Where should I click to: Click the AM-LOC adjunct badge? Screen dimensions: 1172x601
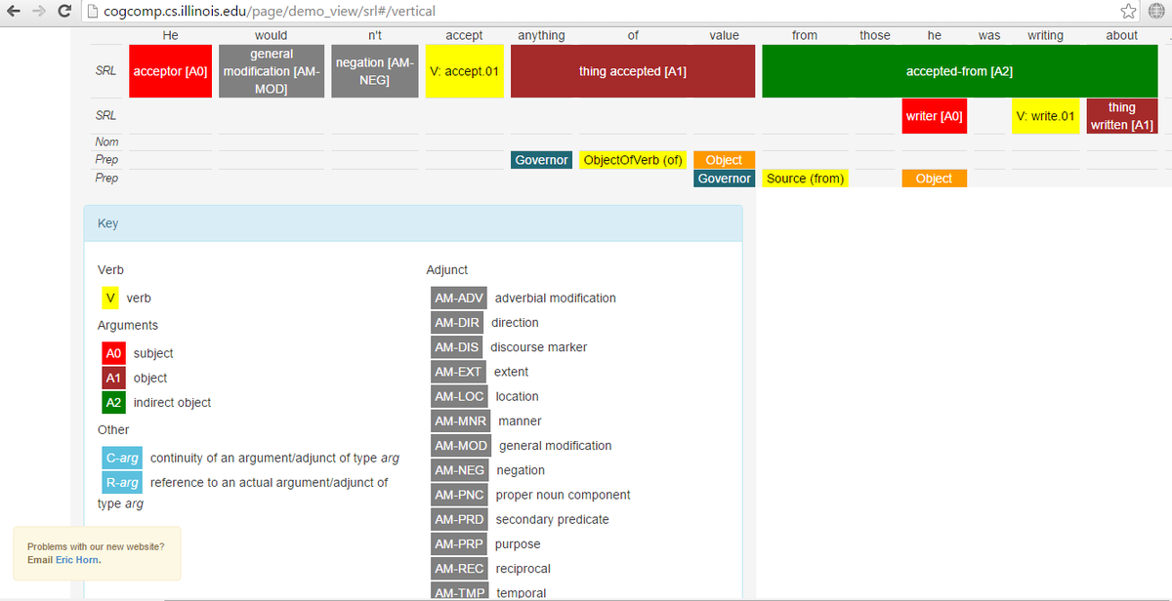459,396
